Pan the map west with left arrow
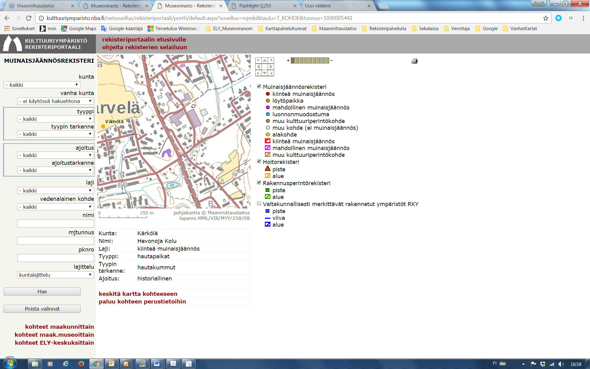Image resolution: width=590 pixels, height=369 pixels. [258, 67]
